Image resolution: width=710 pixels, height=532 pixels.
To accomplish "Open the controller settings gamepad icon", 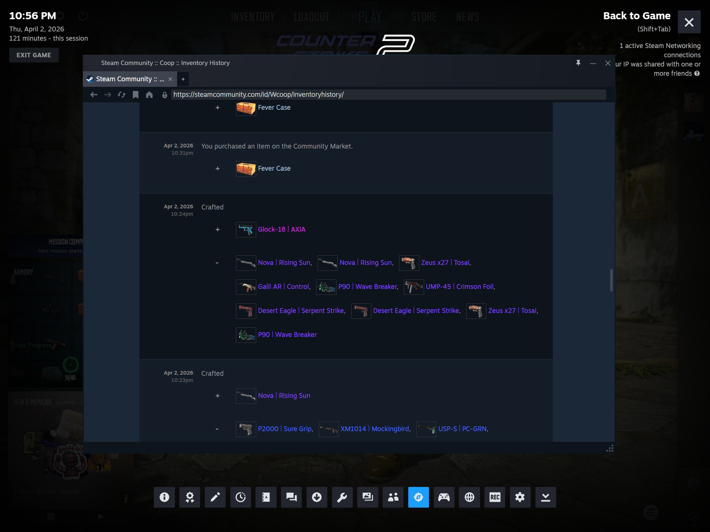I will (x=444, y=497).
